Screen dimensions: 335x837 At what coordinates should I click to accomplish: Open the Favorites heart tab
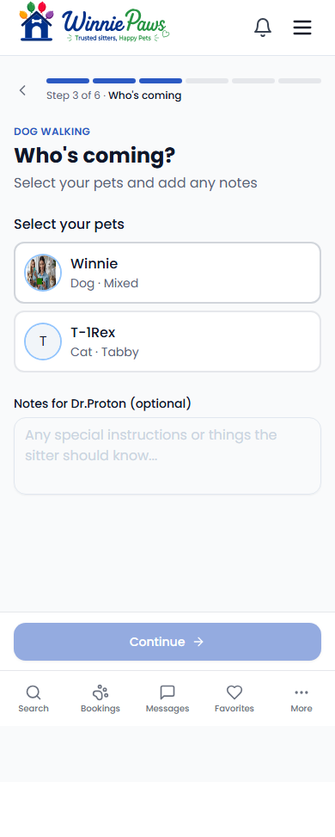[234, 699]
